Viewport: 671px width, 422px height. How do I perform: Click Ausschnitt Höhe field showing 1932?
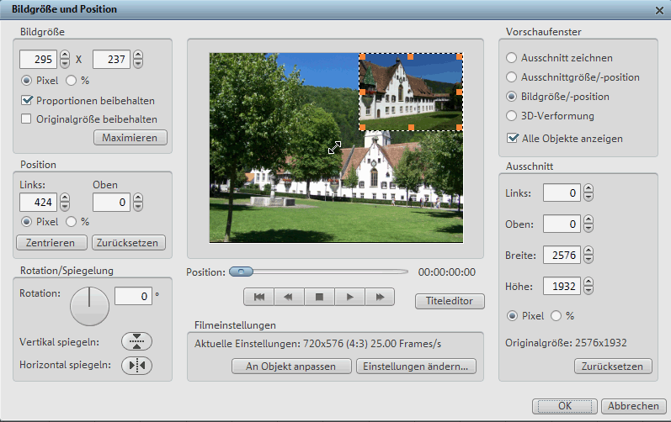[562, 286]
